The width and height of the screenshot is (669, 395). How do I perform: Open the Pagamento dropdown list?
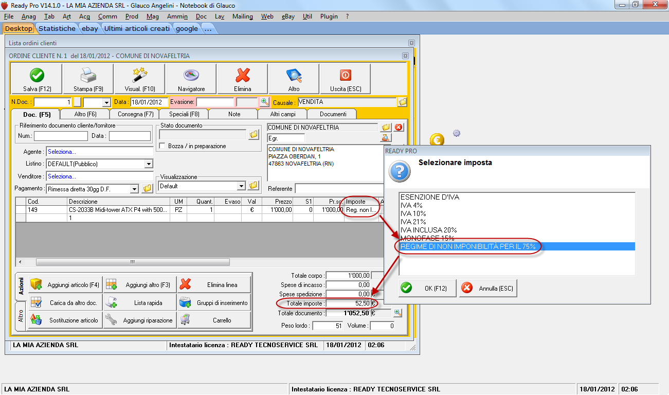tap(134, 189)
